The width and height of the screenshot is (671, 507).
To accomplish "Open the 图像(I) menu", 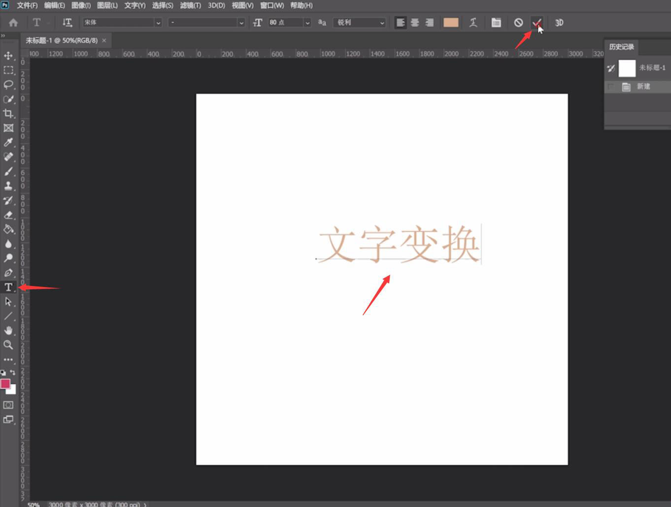I will point(81,5).
